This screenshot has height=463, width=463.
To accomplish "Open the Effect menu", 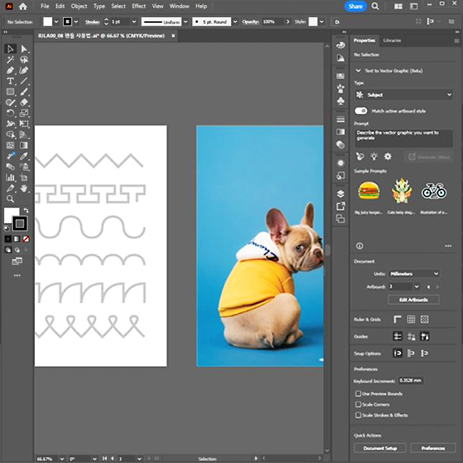I will click(x=138, y=6).
